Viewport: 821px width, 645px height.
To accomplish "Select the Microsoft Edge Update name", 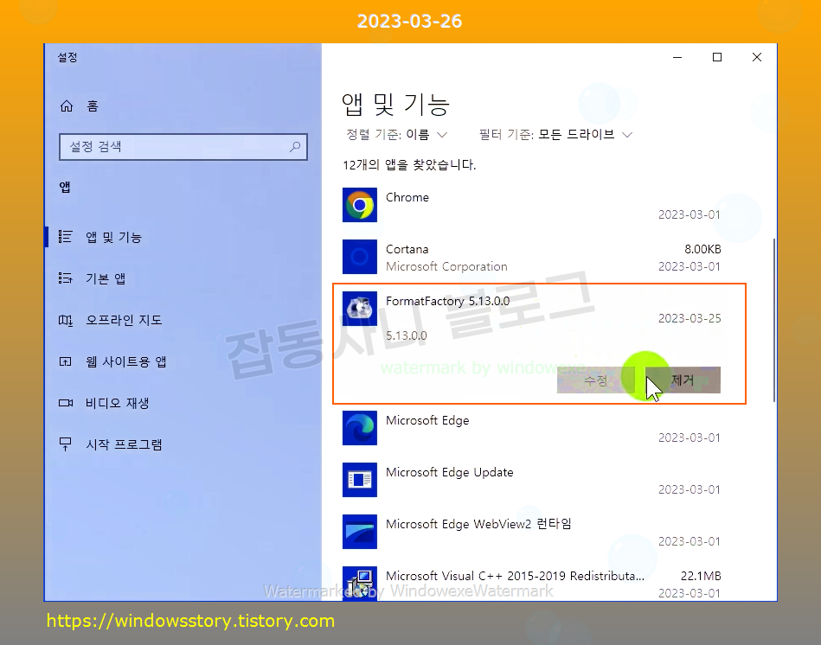I will pos(449,472).
